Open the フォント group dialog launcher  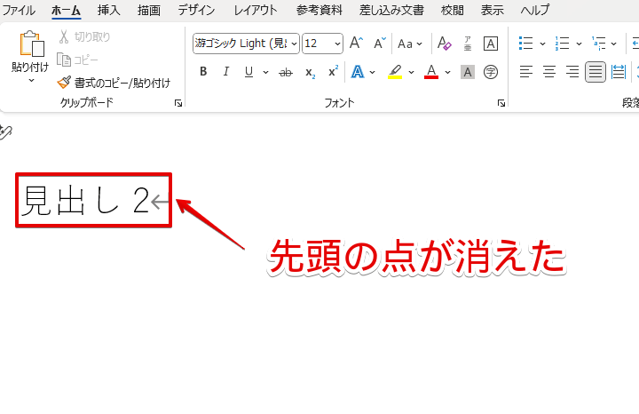501,104
